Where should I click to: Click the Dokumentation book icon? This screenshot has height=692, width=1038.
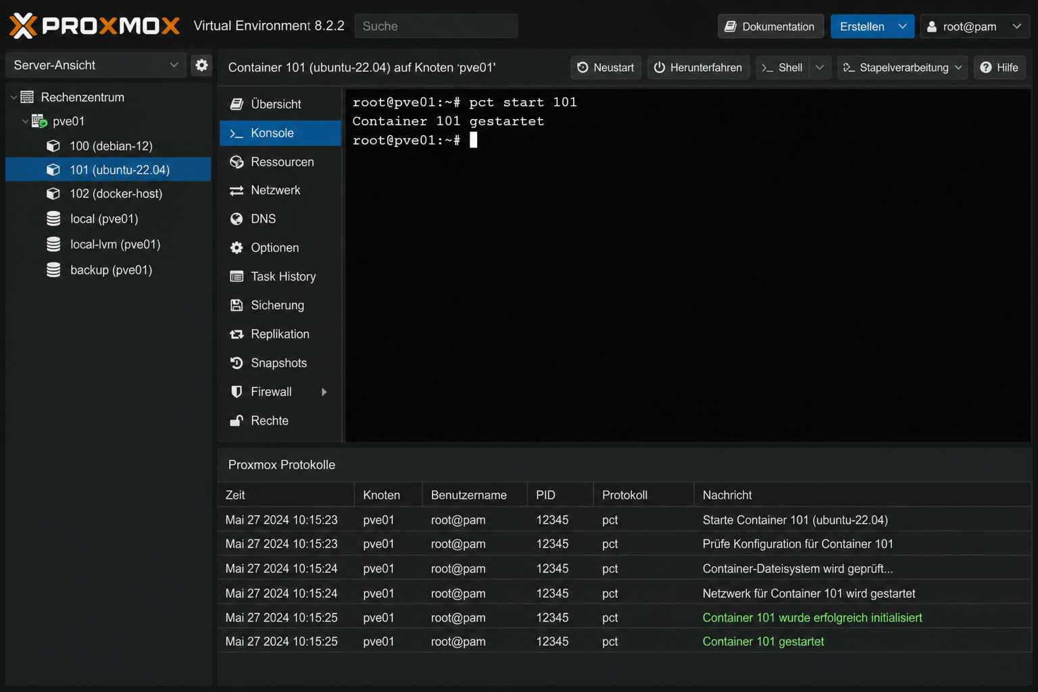[x=731, y=26]
